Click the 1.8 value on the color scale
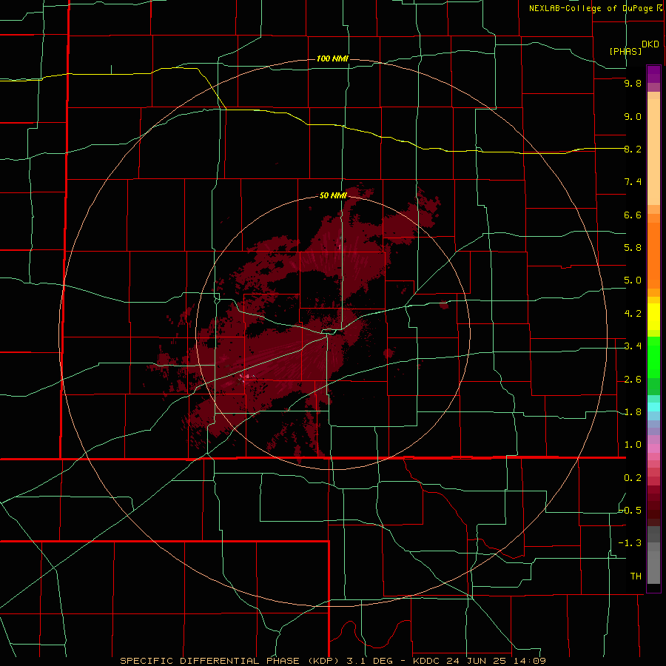The image size is (666, 666). (633, 412)
